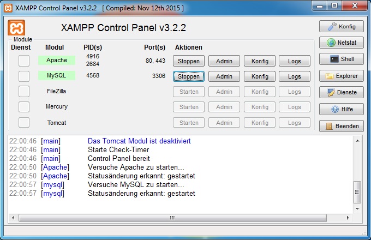Open MySQL Admin page
The image size is (371, 240).
click(224, 76)
